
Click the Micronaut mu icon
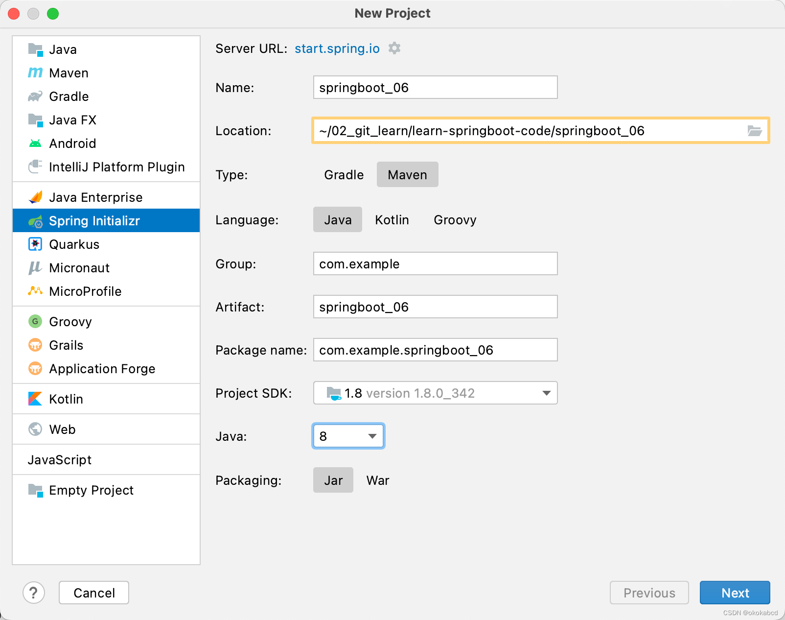tap(35, 268)
